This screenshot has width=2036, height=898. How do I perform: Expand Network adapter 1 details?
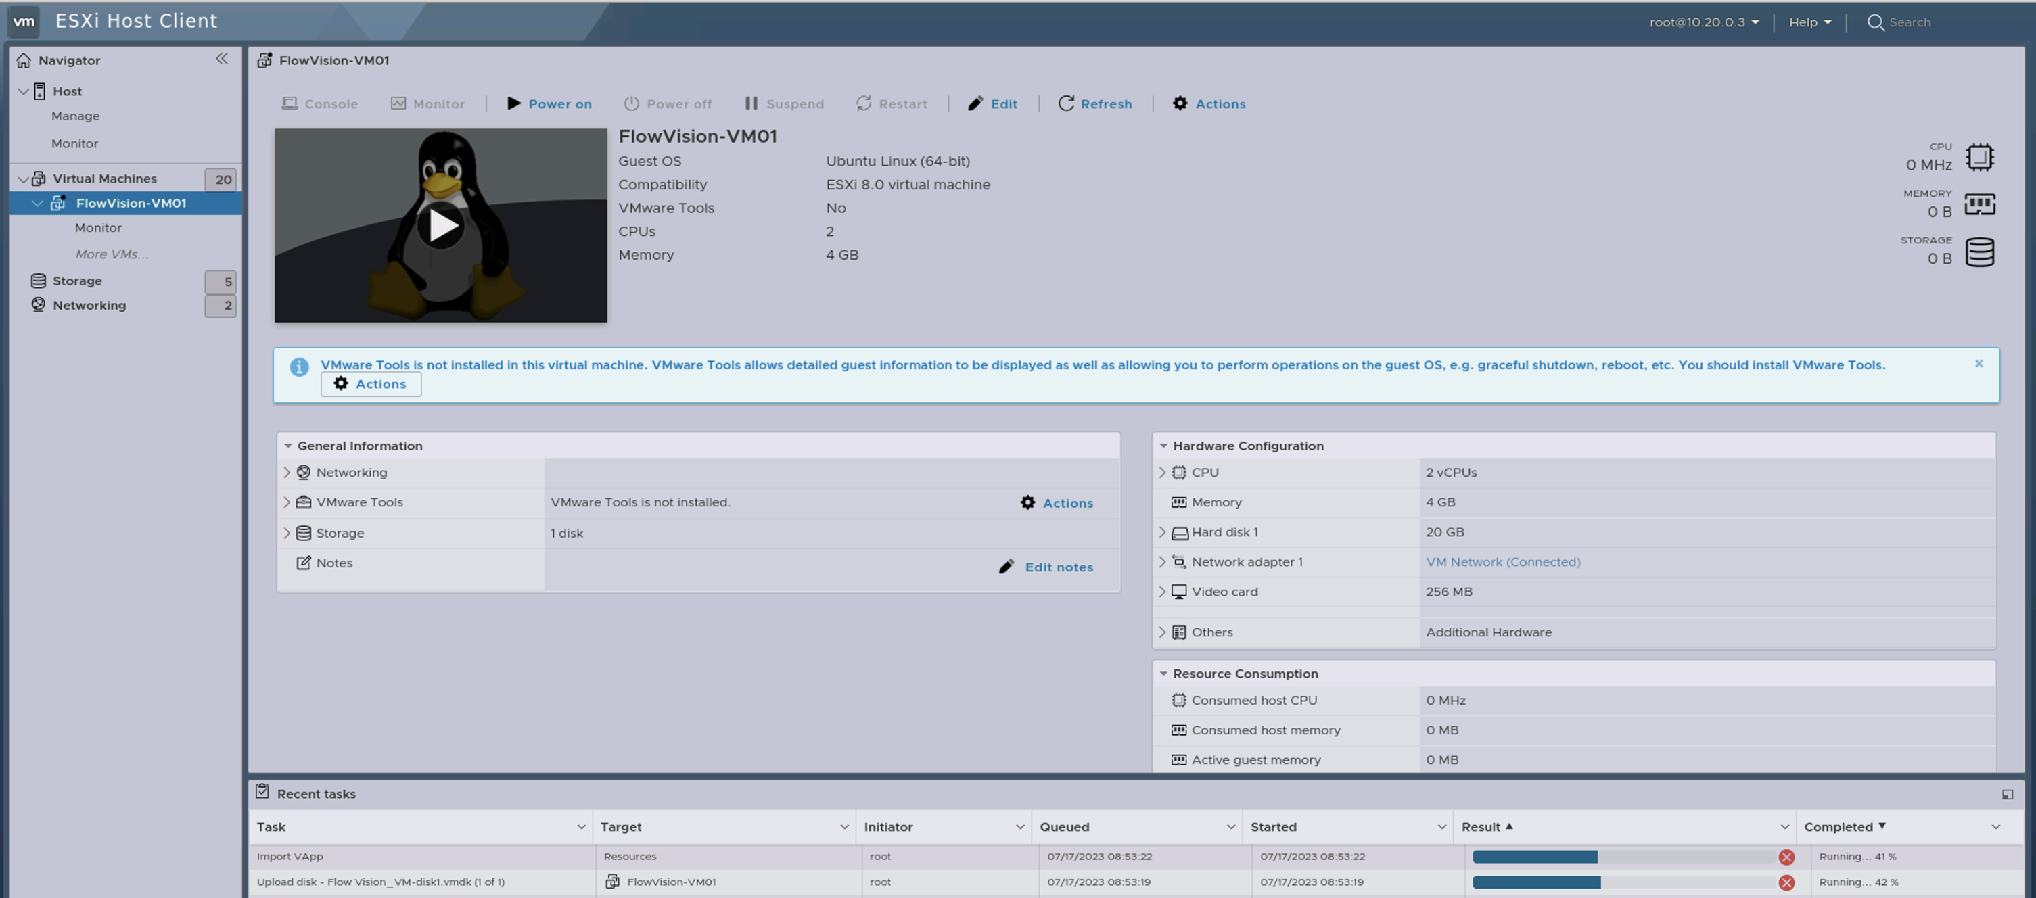point(1162,561)
